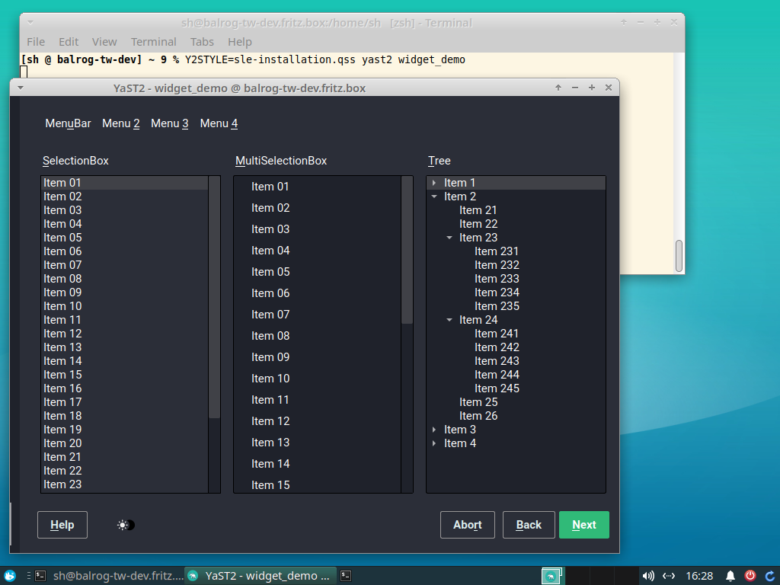Toggle the light/dark theme switch
Viewport: 780px width, 585px height.
click(126, 525)
